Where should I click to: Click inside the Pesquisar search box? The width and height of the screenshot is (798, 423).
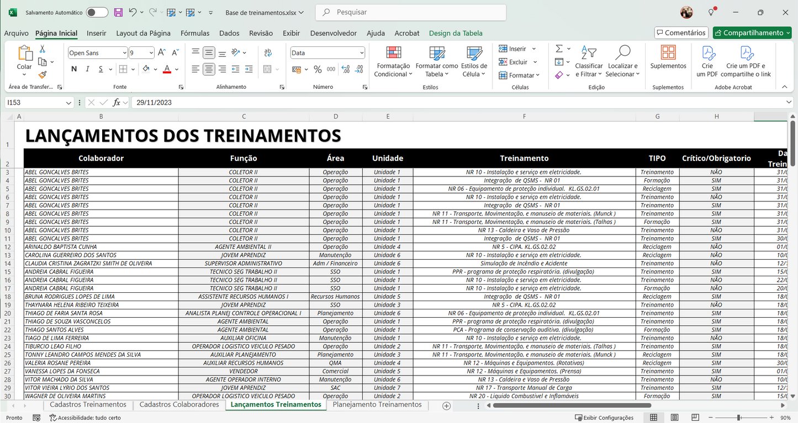pyautogui.click(x=410, y=12)
